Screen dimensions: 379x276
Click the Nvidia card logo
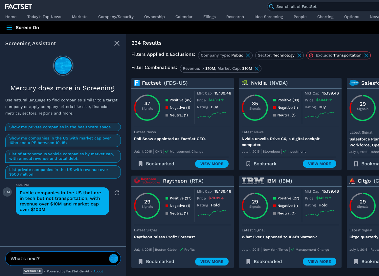point(245,83)
